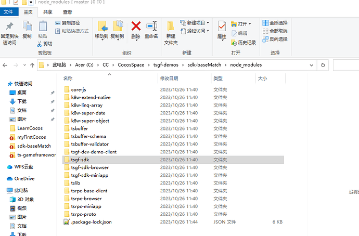Select the tsbuffer-schema folder
The height and width of the screenshot is (236, 359).
tap(88, 136)
